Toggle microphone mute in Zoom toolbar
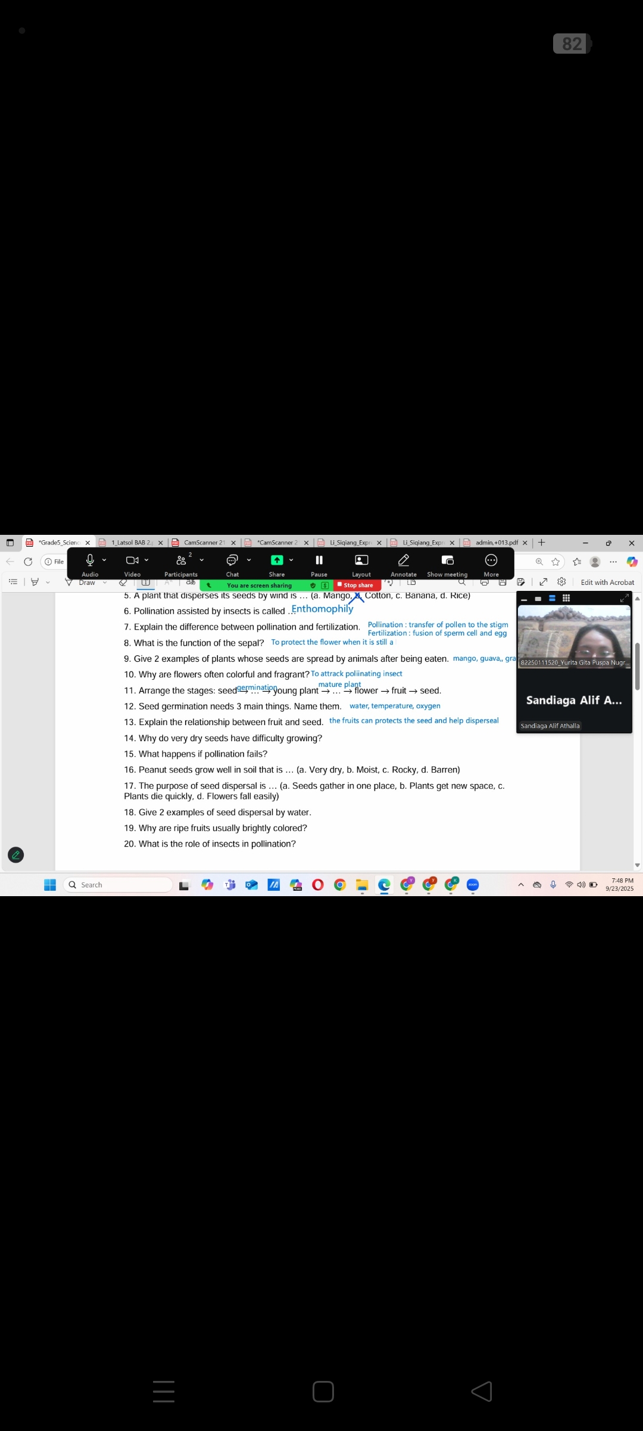Screen dimensions: 643x1431 90,560
